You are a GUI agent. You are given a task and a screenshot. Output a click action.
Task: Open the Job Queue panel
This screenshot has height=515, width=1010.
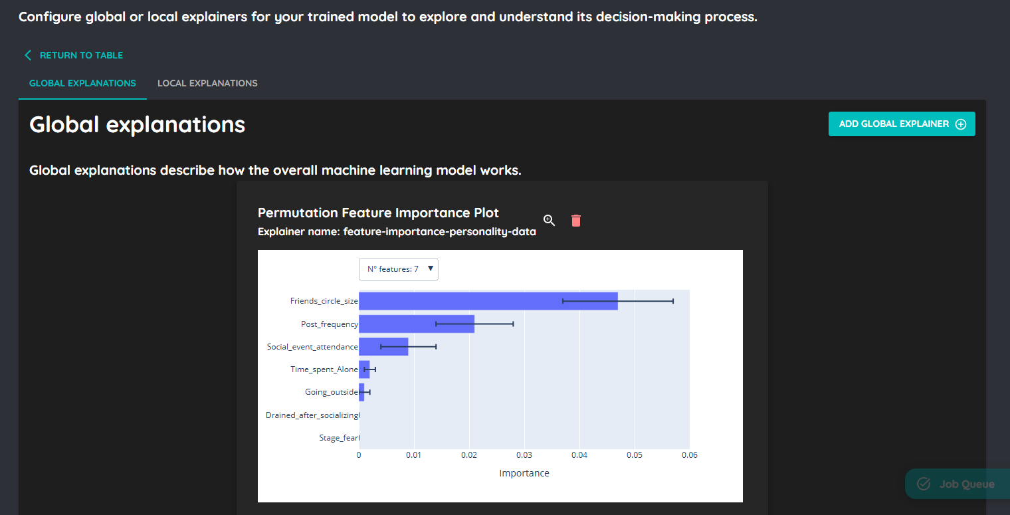pos(957,484)
